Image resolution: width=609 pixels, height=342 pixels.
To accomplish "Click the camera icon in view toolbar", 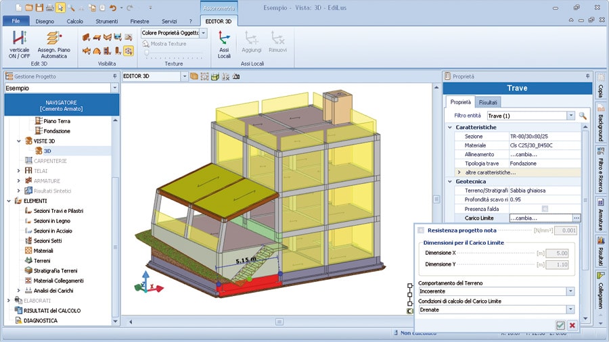I will 236,76.
